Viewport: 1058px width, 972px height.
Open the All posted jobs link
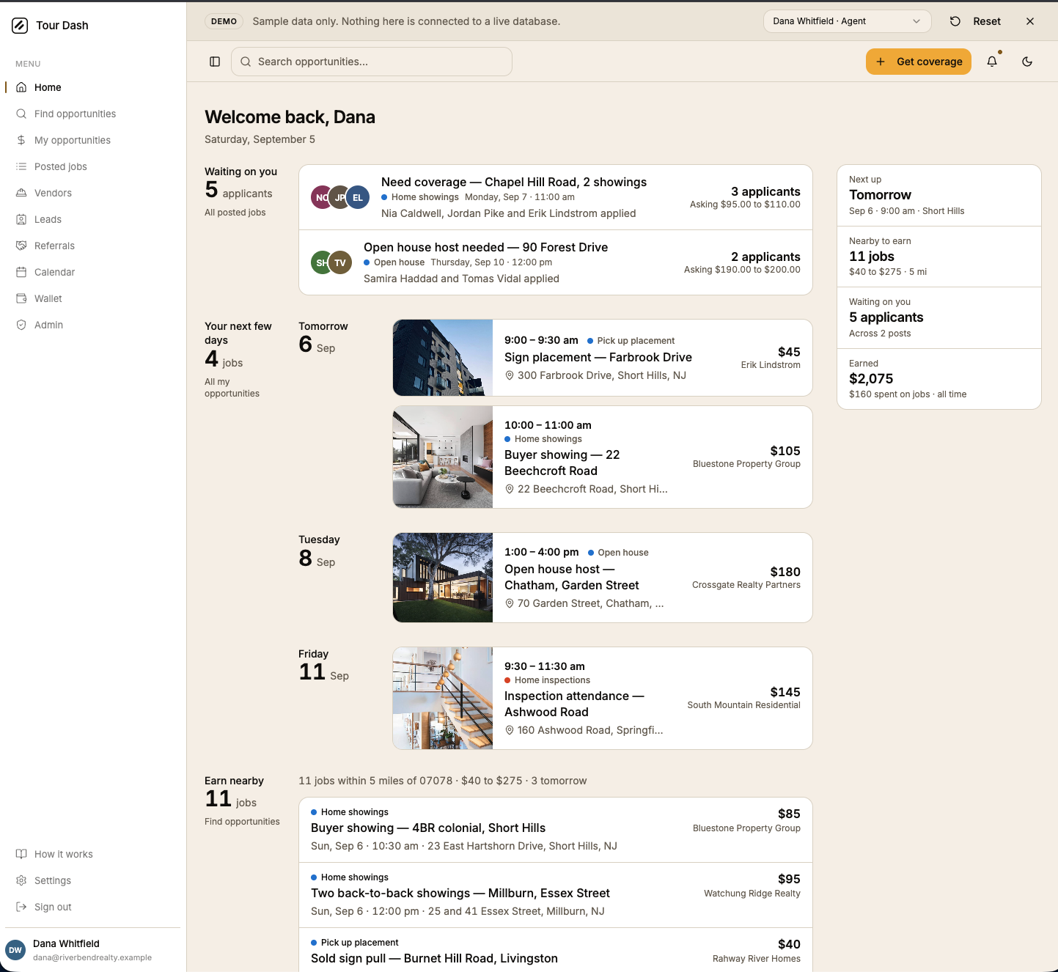(235, 213)
